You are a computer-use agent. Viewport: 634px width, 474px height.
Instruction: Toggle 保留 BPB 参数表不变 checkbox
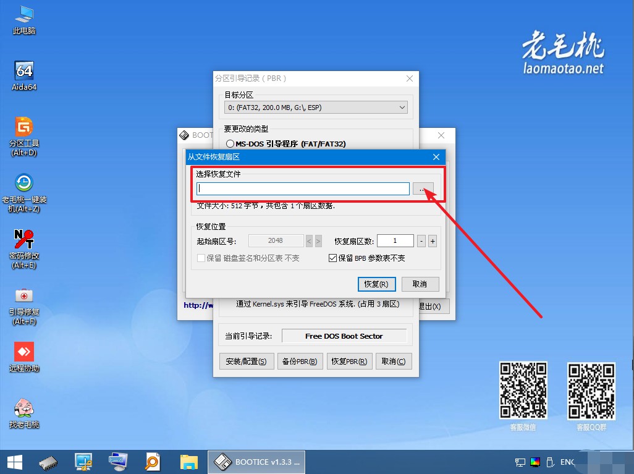click(333, 258)
